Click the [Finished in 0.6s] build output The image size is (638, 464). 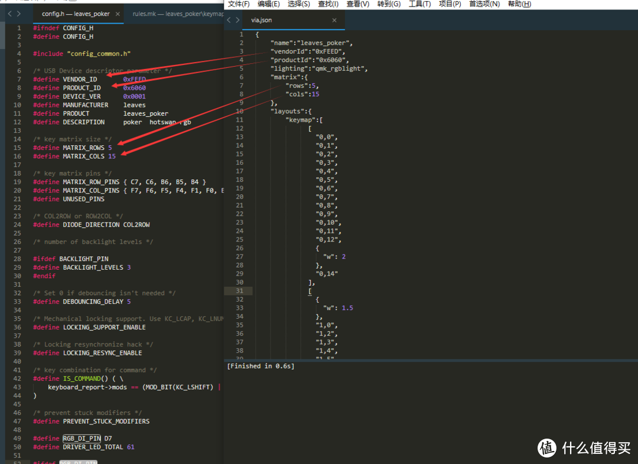261,366
